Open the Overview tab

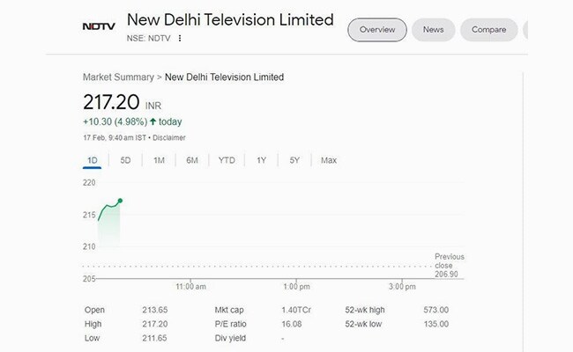point(376,30)
